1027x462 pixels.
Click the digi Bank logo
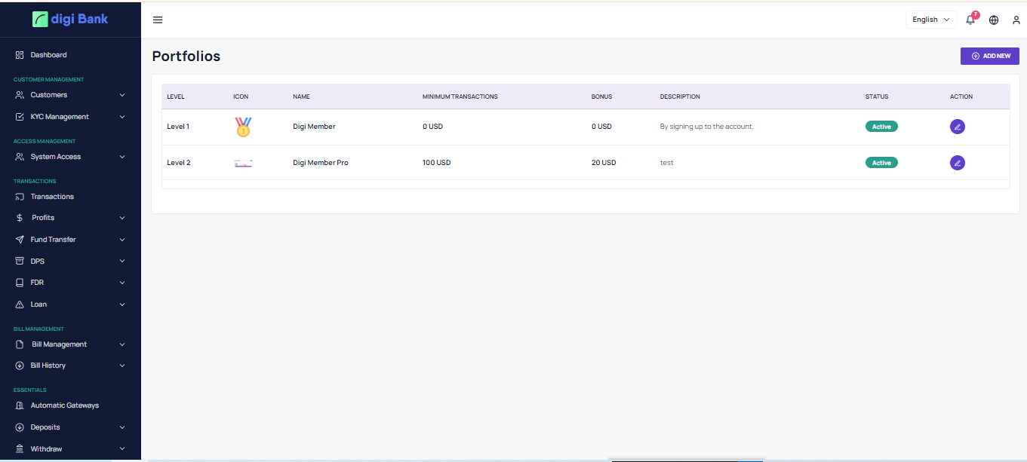[70, 19]
